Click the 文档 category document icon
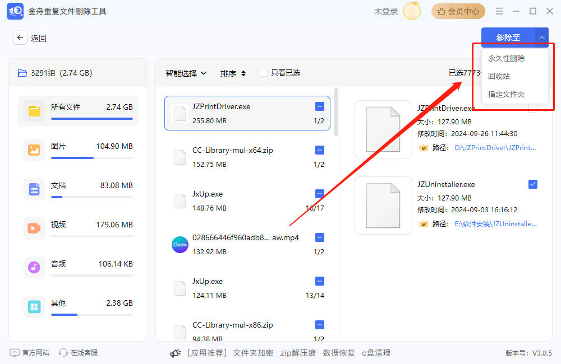 coord(34,189)
